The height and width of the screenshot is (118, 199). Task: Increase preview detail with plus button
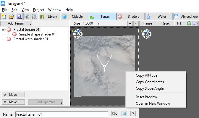pyautogui.click(x=130, y=23)
